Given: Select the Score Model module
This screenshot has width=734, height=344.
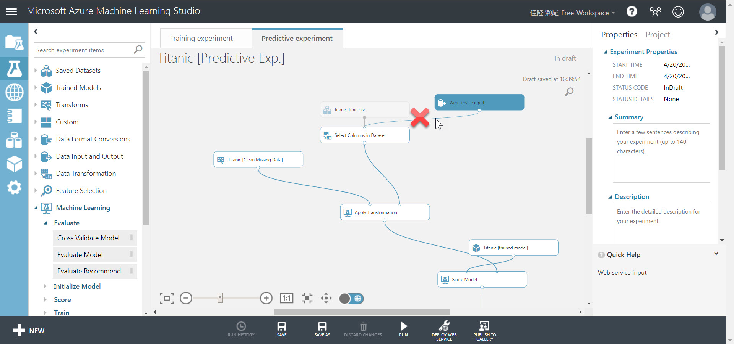Looking at the screenshot, I should pyautogui.click(x=482, y=279).
